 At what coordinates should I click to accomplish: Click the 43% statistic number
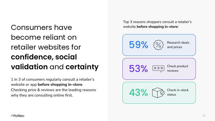[x=138, y=93]
